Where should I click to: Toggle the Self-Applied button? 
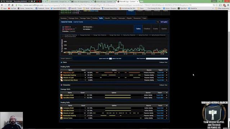[164, 22]
